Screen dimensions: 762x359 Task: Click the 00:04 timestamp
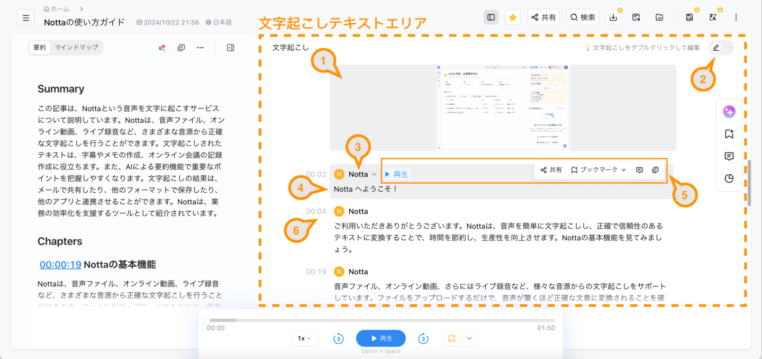[x=316, y=211]
